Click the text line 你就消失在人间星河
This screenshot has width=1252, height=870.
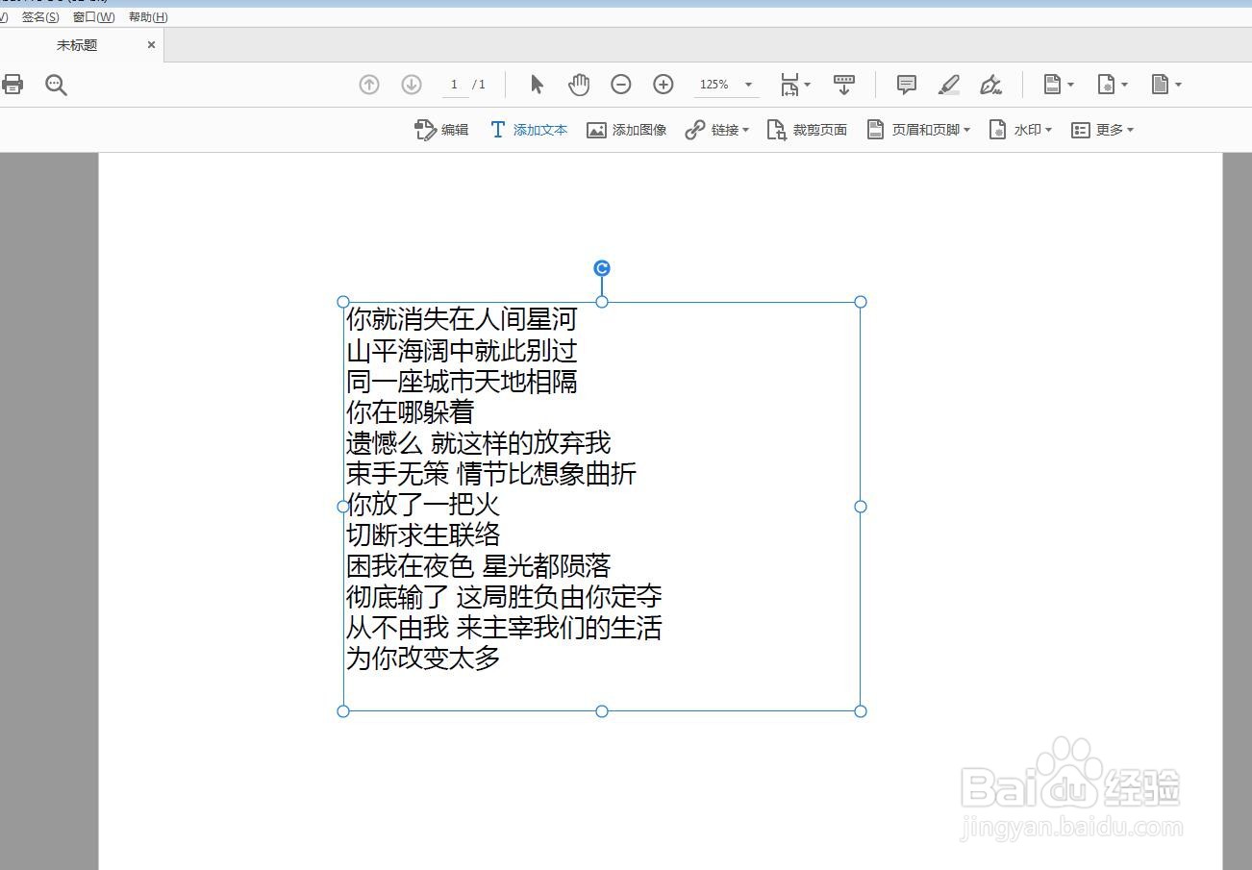(x=462, y=319)
